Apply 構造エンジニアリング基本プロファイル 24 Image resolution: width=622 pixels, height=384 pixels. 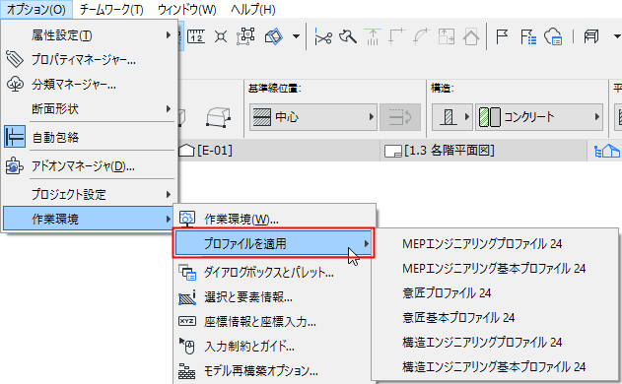[494, 366]
